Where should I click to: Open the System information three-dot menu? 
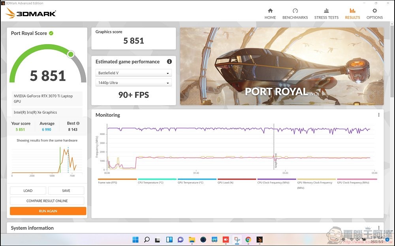pos(379,228)
